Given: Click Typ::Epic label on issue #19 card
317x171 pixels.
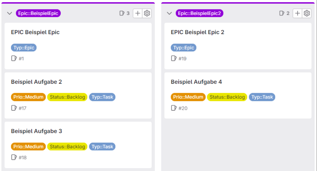Looking at the screenshot, I should [x=184, y=48].
